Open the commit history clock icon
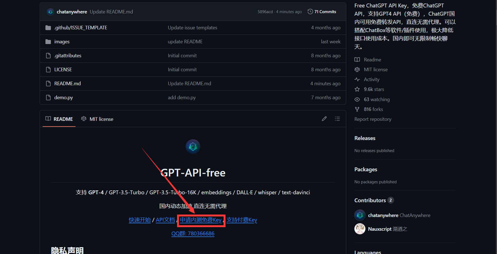This screenshot has height=254, width=497. coord(310,12)
